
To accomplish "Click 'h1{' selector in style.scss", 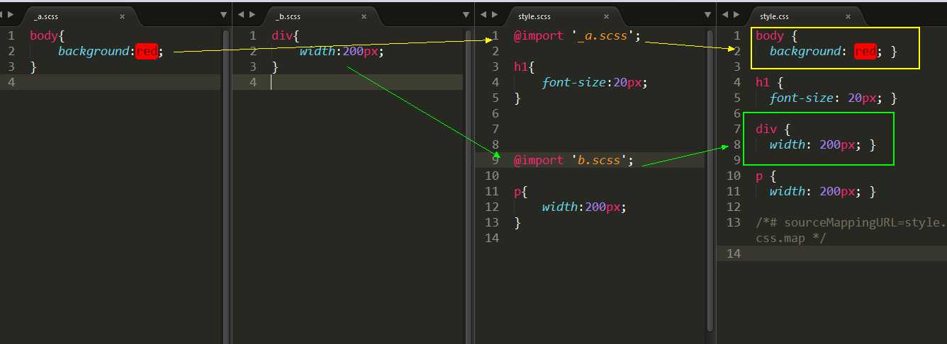I will (525, 67).
